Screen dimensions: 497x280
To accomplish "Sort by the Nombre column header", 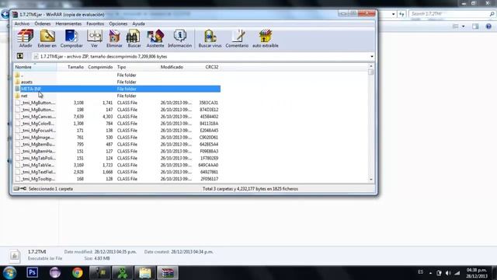I will click(x=35, y=67).
